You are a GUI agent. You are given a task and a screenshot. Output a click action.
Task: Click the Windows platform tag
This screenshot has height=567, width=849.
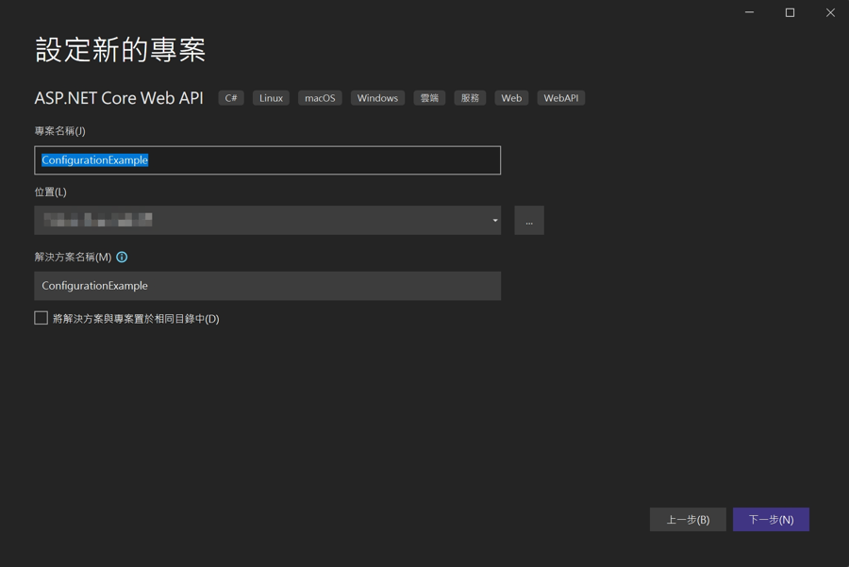[x=377, y=98]
